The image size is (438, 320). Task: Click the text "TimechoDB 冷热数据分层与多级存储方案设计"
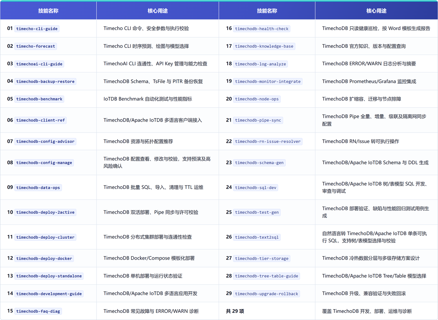371,258
